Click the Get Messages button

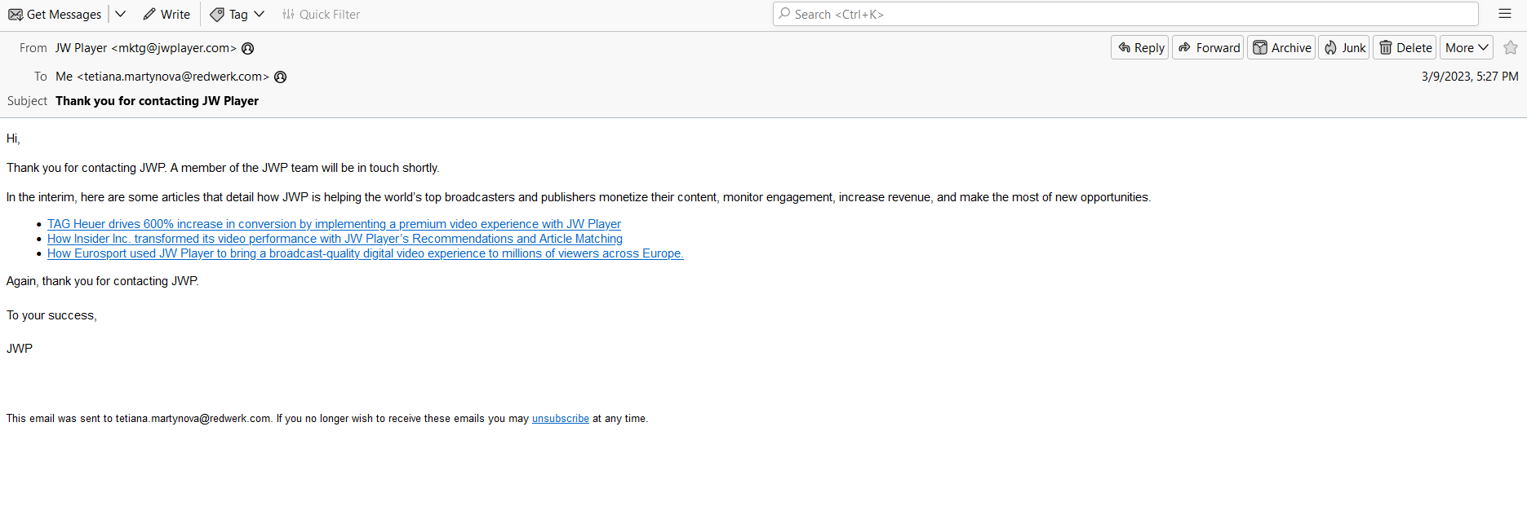(55, 14)
